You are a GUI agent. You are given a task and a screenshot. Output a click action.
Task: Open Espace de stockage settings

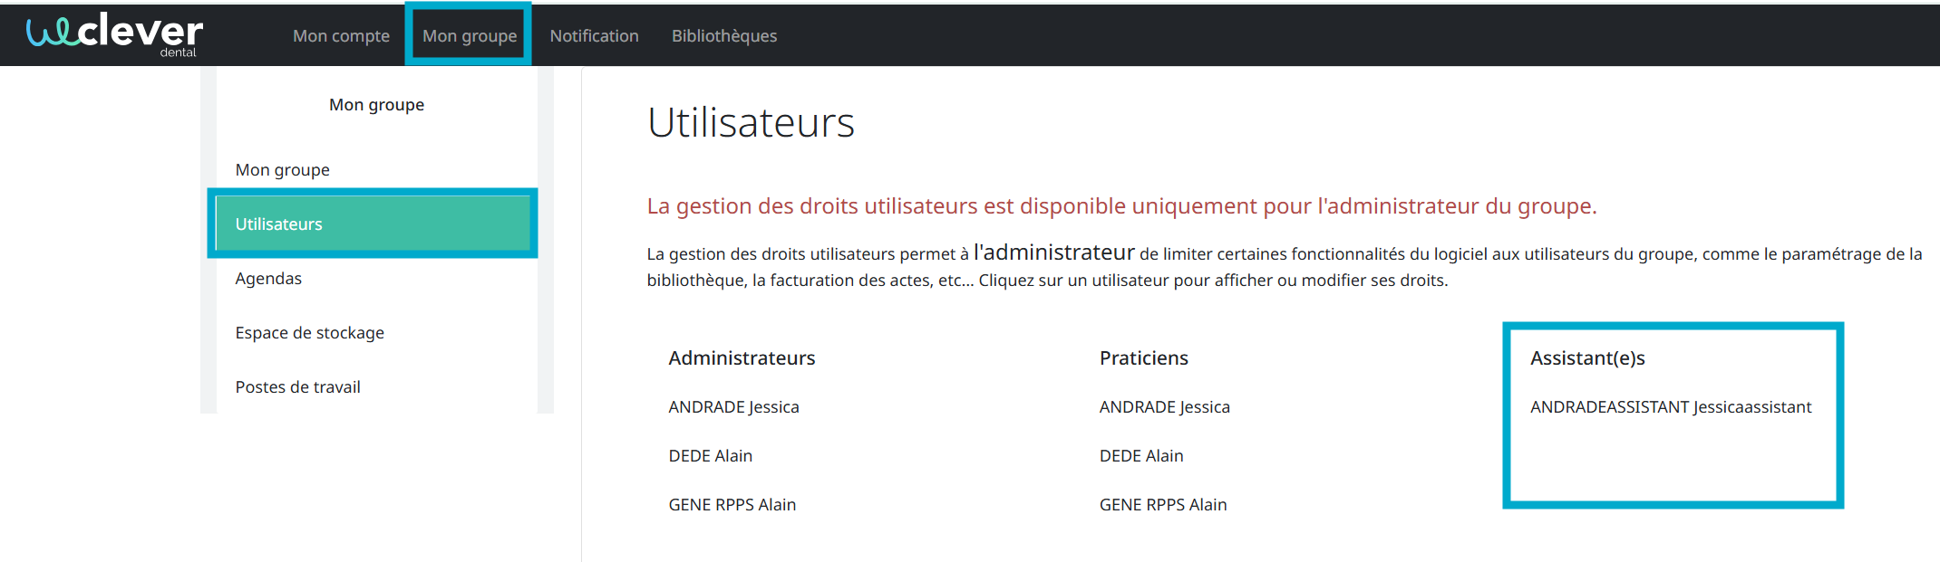pos(309,333)
